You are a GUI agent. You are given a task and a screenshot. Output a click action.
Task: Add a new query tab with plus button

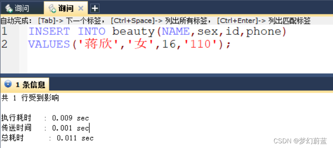pyautogui.click(x=95, y=9)
